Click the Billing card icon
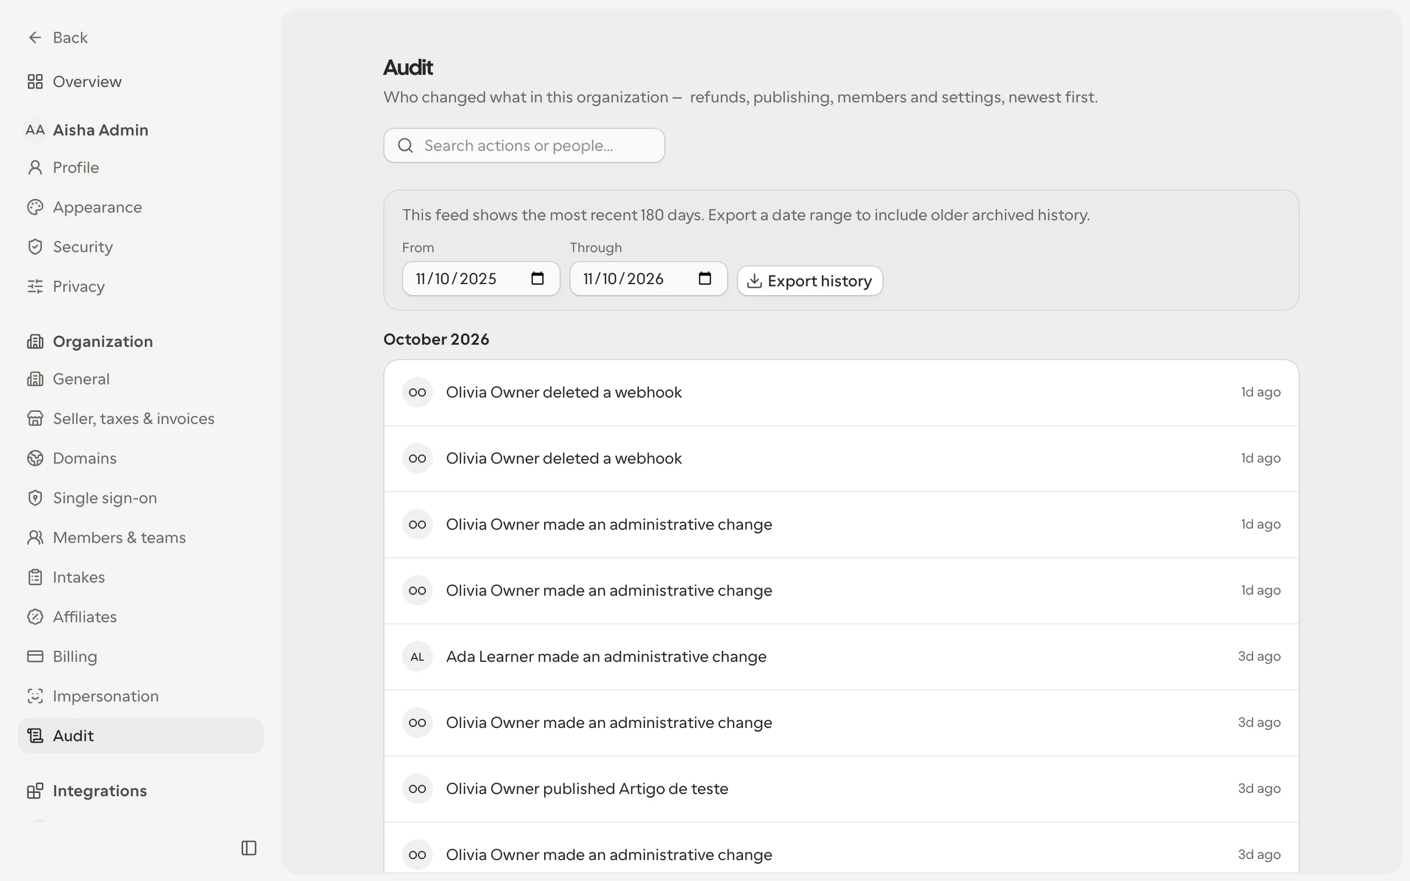Image resolution: width=1410 pixels, height=881 pixels. 35,657
